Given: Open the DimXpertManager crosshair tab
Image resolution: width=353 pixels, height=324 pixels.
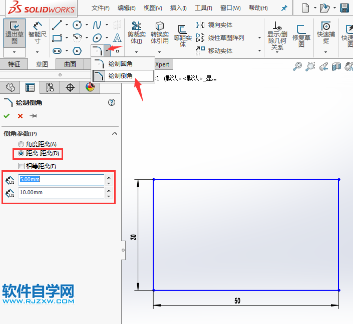Looking at the screenshot, I should tap(70, 87).
